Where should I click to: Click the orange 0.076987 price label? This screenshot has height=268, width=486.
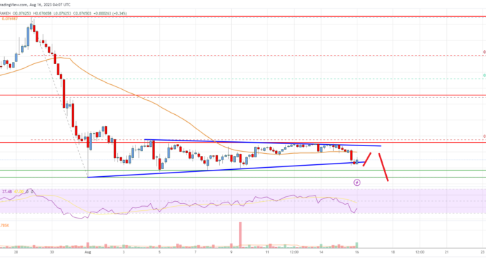tap(10, 19)
